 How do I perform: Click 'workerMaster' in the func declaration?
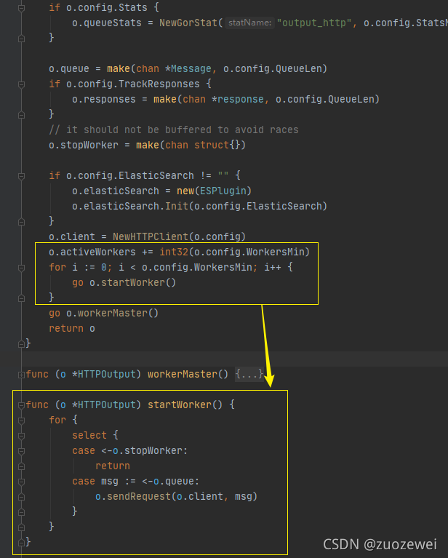(183, 375)
